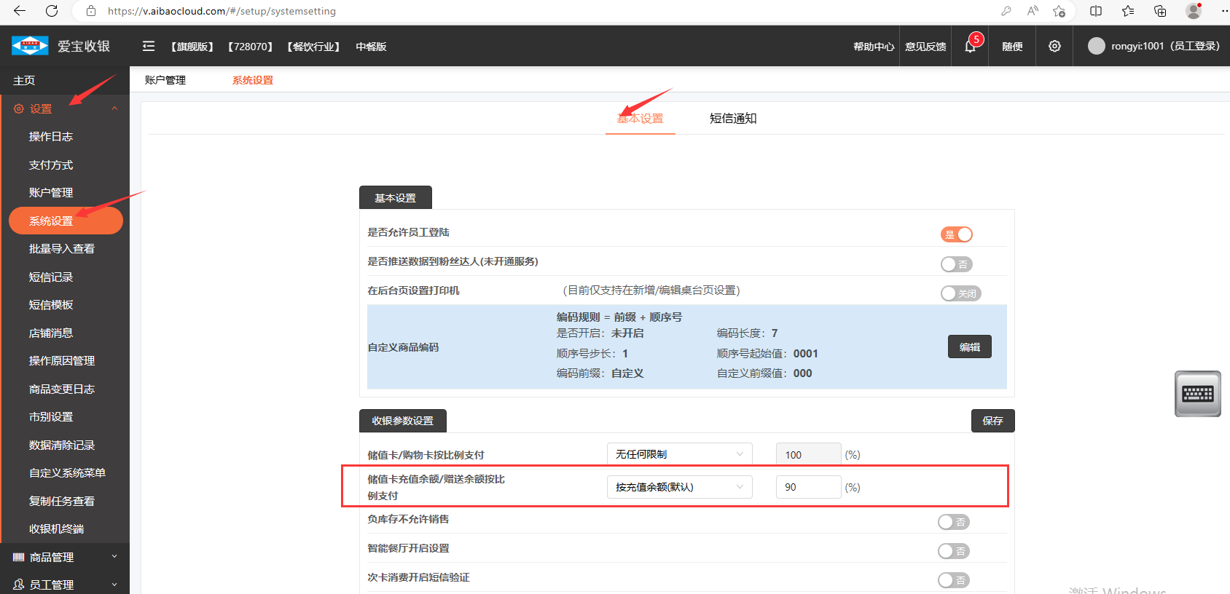
Task: Click the hamburger menu collapse icon
Action: point(149,46)
